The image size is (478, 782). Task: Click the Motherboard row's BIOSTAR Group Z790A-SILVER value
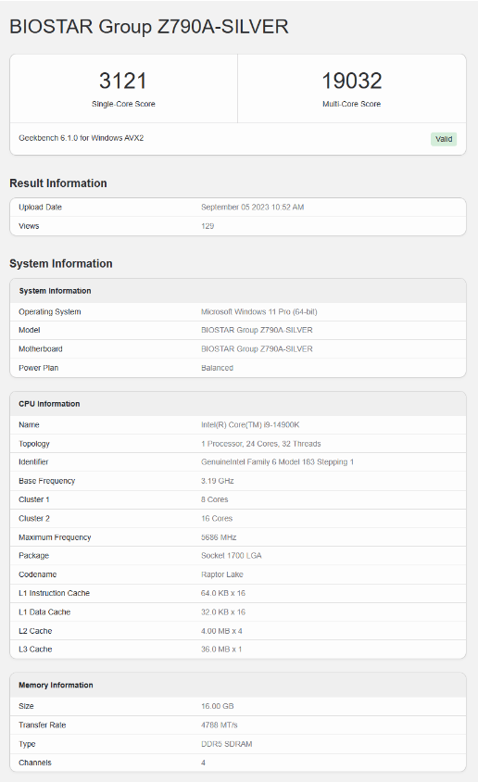coord(257,349)
